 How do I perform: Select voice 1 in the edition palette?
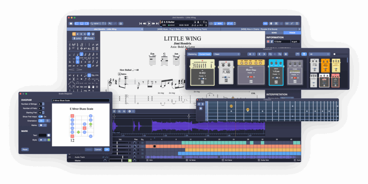pyautogui.click(x=74, y=34)
